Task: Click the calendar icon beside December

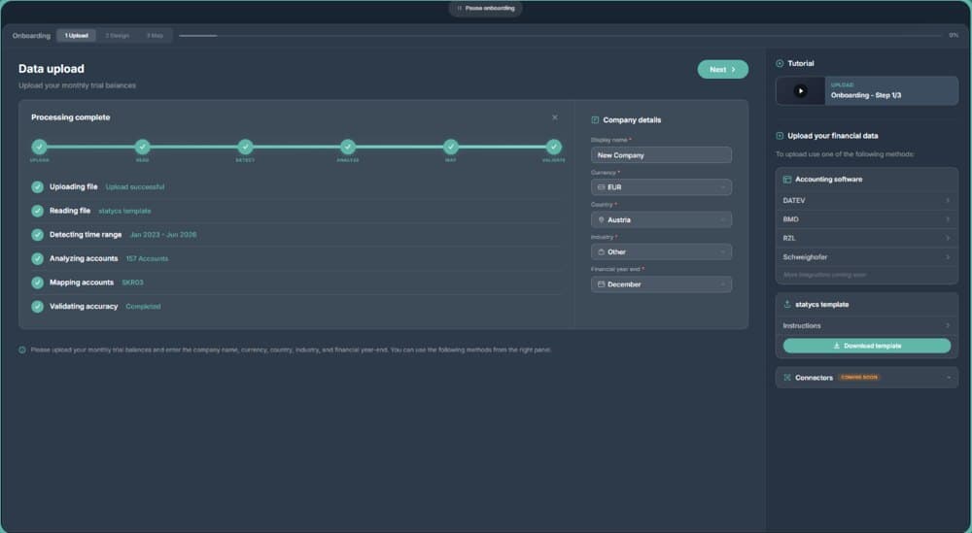Action: pos(601,284)
